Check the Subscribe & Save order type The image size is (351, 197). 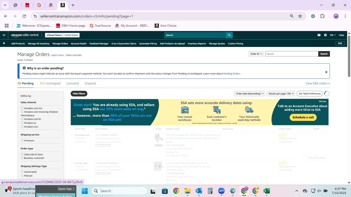[x=22, y=154]
